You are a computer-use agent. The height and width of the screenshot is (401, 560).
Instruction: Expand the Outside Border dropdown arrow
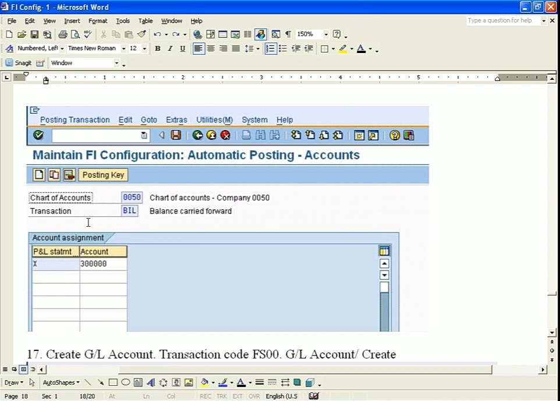[x=333, y=48]
